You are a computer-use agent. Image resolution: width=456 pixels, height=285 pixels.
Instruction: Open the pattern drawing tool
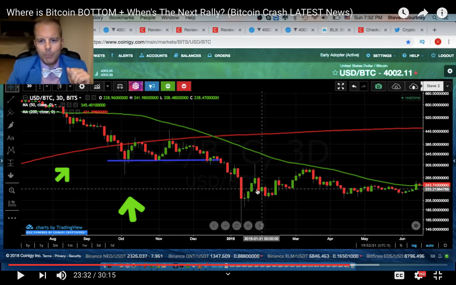pyautogui.click(x=11, y=150)
